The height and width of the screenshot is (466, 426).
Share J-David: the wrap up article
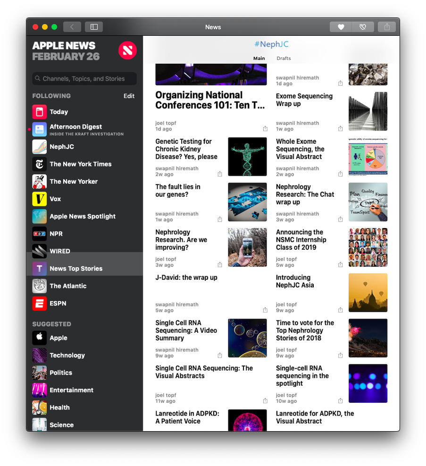(265, 310)
